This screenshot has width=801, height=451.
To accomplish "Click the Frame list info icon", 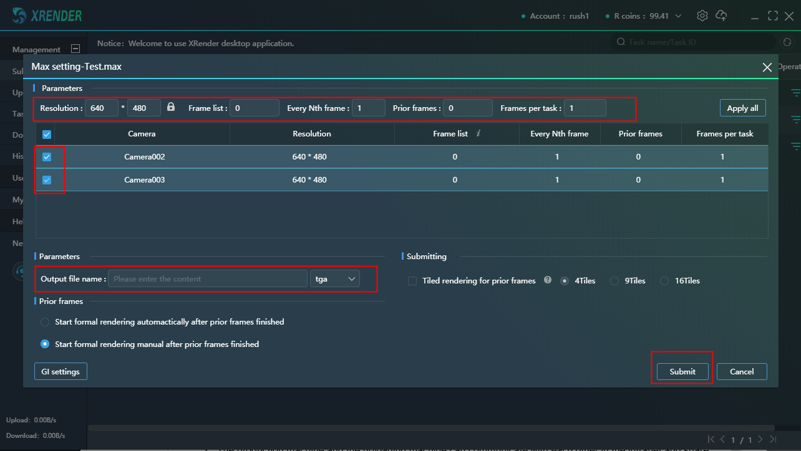I will [478, 133].
